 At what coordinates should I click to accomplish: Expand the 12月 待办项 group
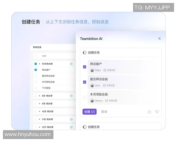click(40, 127)
